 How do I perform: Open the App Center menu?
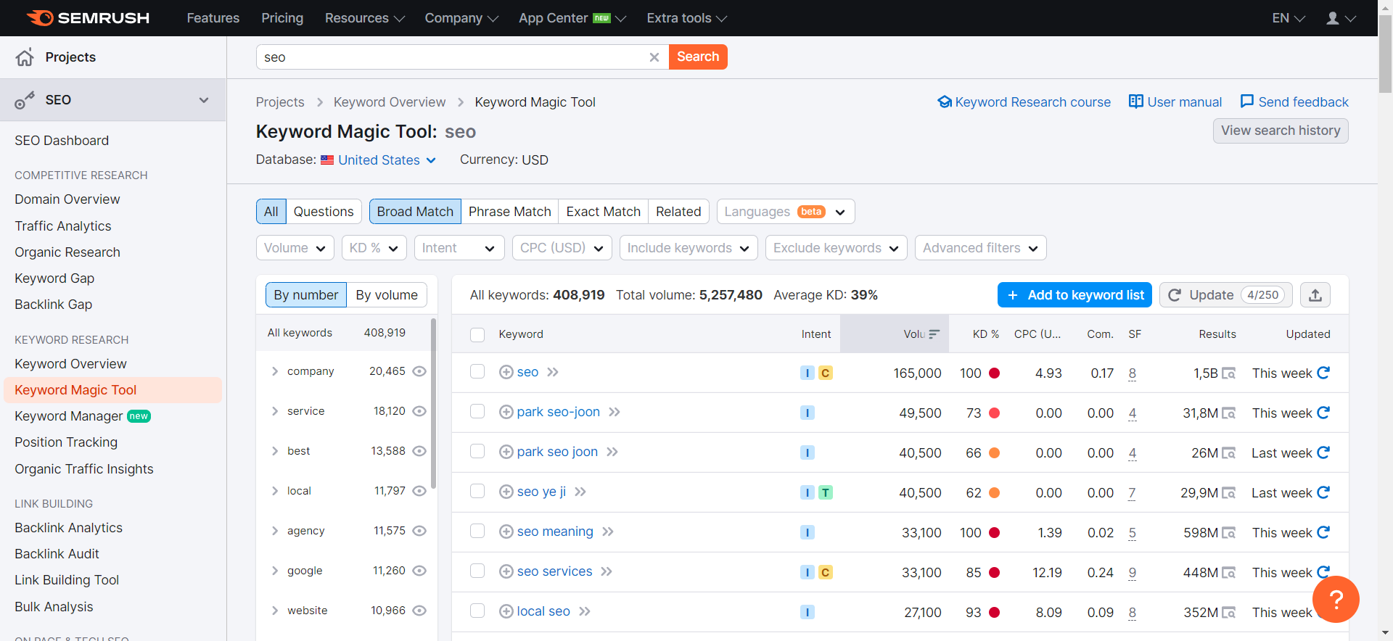572,18
